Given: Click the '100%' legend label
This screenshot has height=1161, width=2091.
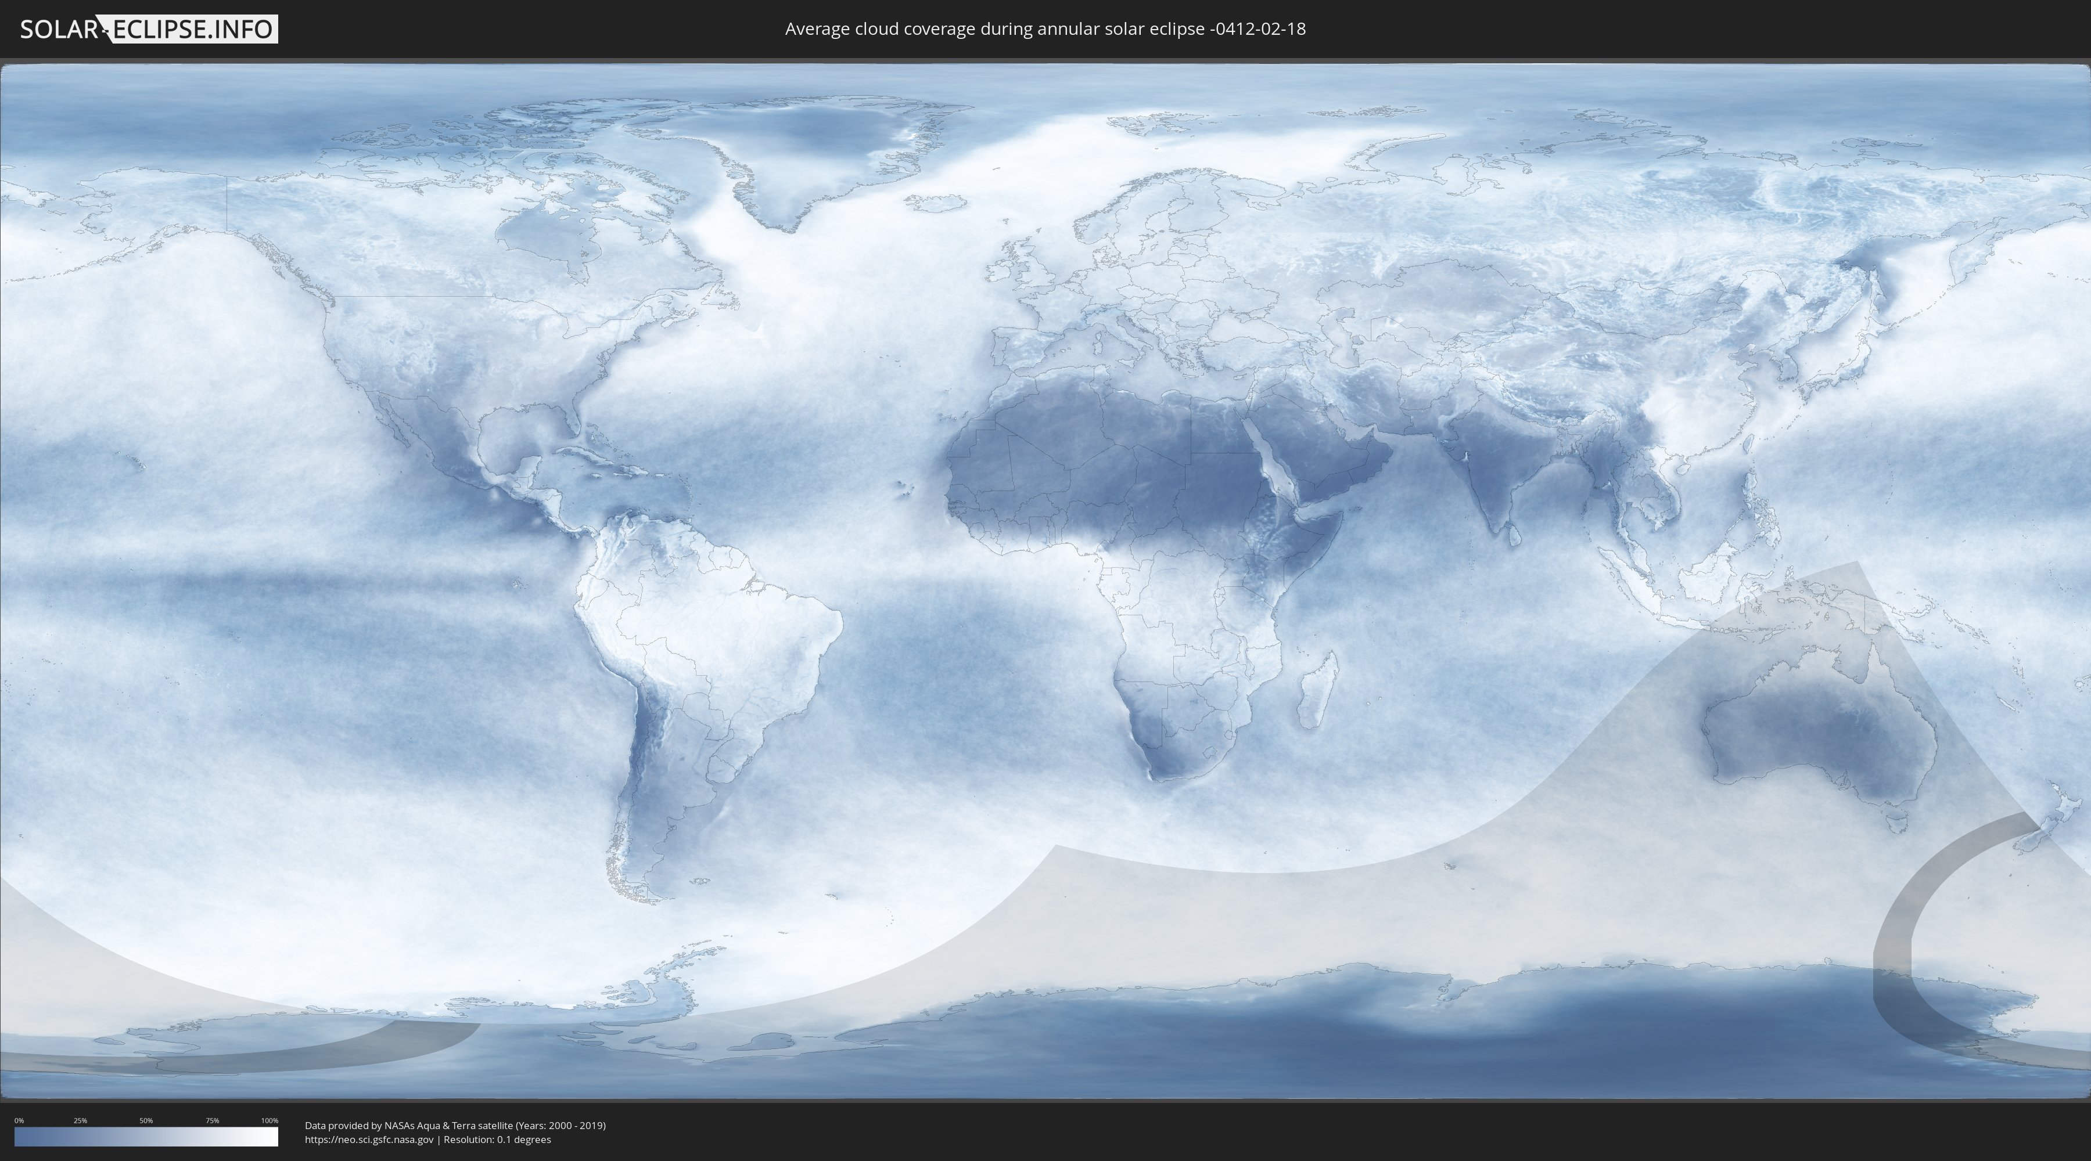Looking at the screenshot, I should (x=270, y=1120).
